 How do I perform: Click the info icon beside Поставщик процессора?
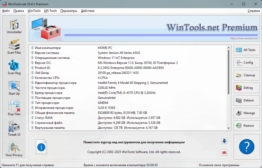[x=32, y=98]
